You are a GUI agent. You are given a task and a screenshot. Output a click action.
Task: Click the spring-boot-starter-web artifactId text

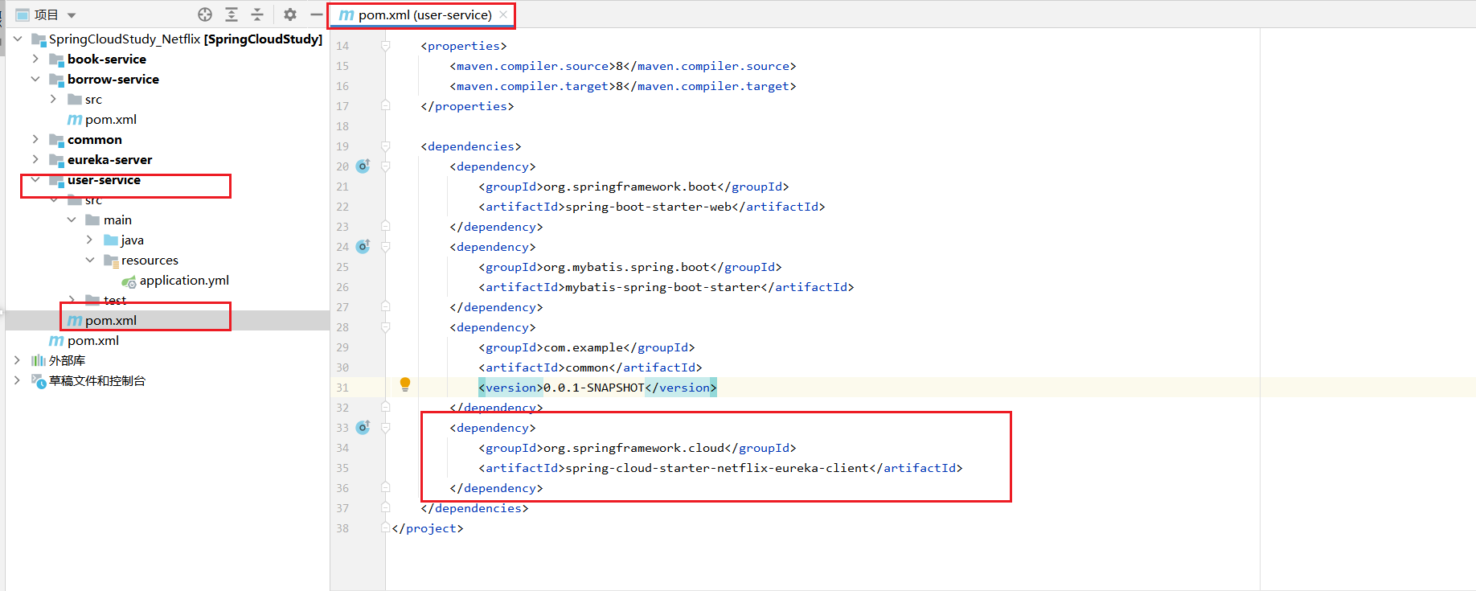pos(648,207)
